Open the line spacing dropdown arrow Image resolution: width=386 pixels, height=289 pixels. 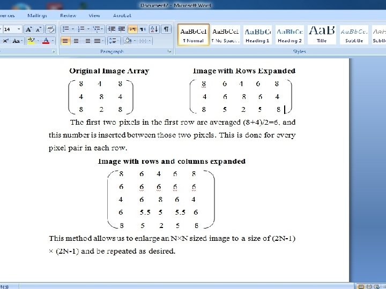(x=118, y=41)
